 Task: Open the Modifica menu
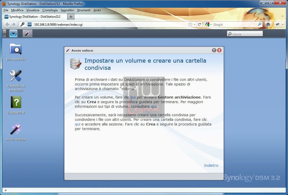coord(17,10)
